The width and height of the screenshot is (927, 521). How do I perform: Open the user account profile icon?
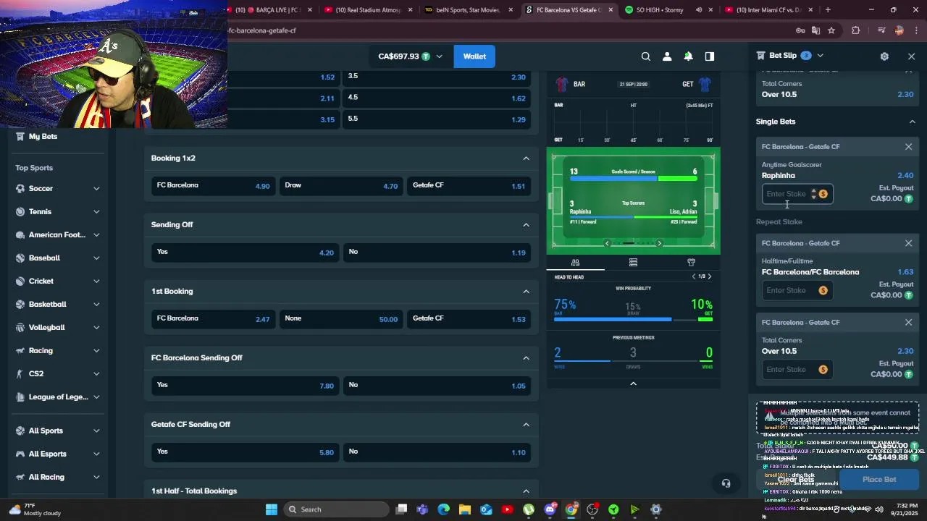pos(667,56)
